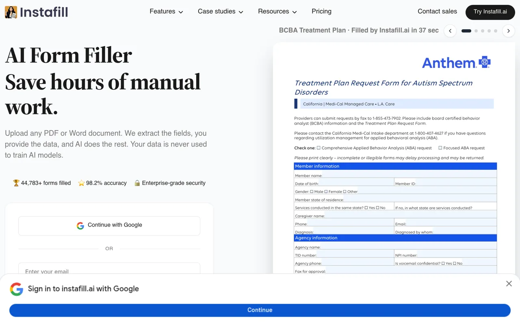
Task: Select the first carousel indicator pill
Action: 466,31
